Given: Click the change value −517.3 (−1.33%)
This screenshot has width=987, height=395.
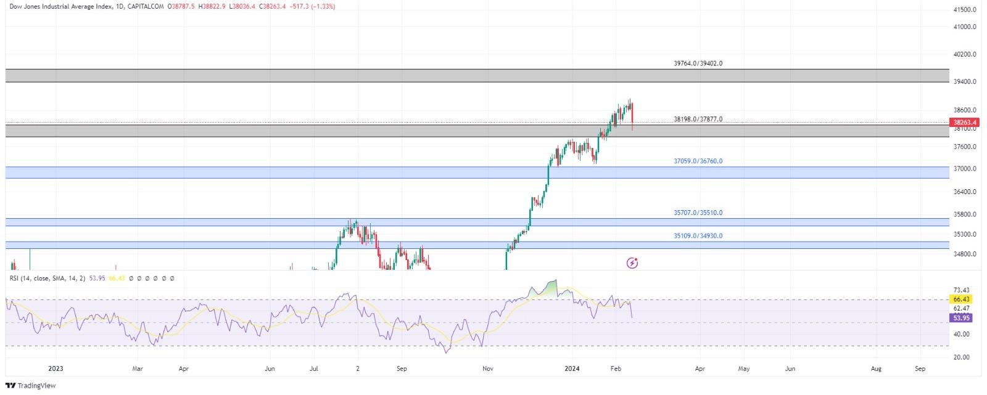Looking at the screenshot, I should [x=313, y=7].
